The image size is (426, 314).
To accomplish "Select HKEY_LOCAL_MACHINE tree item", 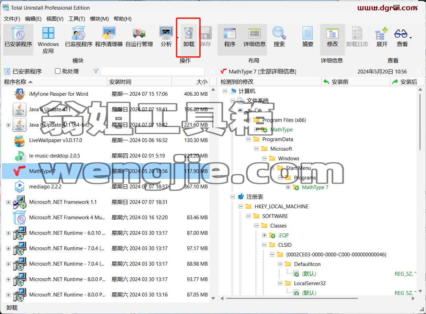I will [281, 207].
